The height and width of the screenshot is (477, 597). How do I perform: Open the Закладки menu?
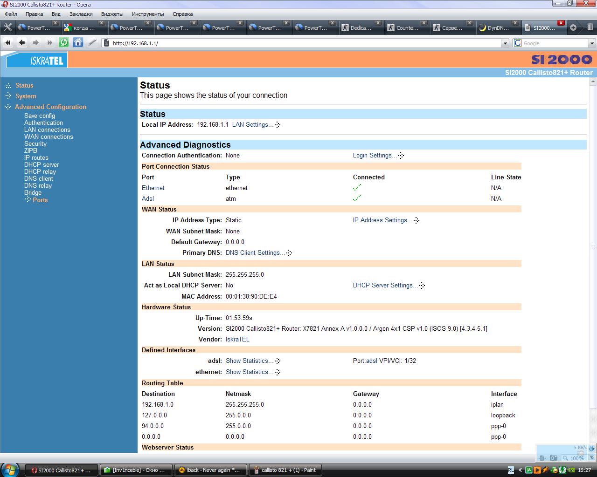pos(81,14)
